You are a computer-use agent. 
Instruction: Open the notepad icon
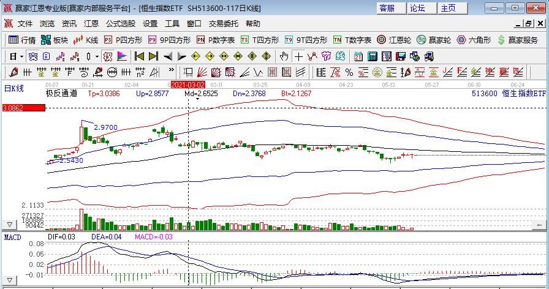386,56
